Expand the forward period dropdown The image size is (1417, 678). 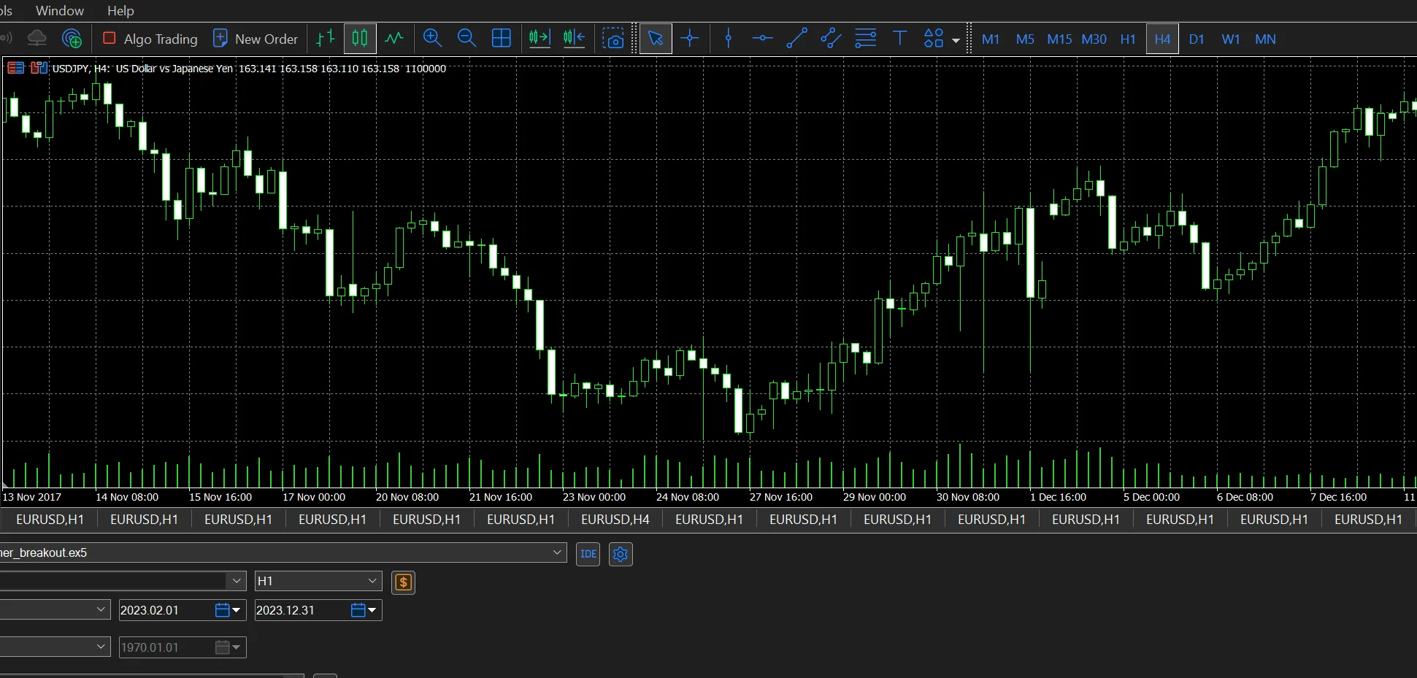click(101, 647)
